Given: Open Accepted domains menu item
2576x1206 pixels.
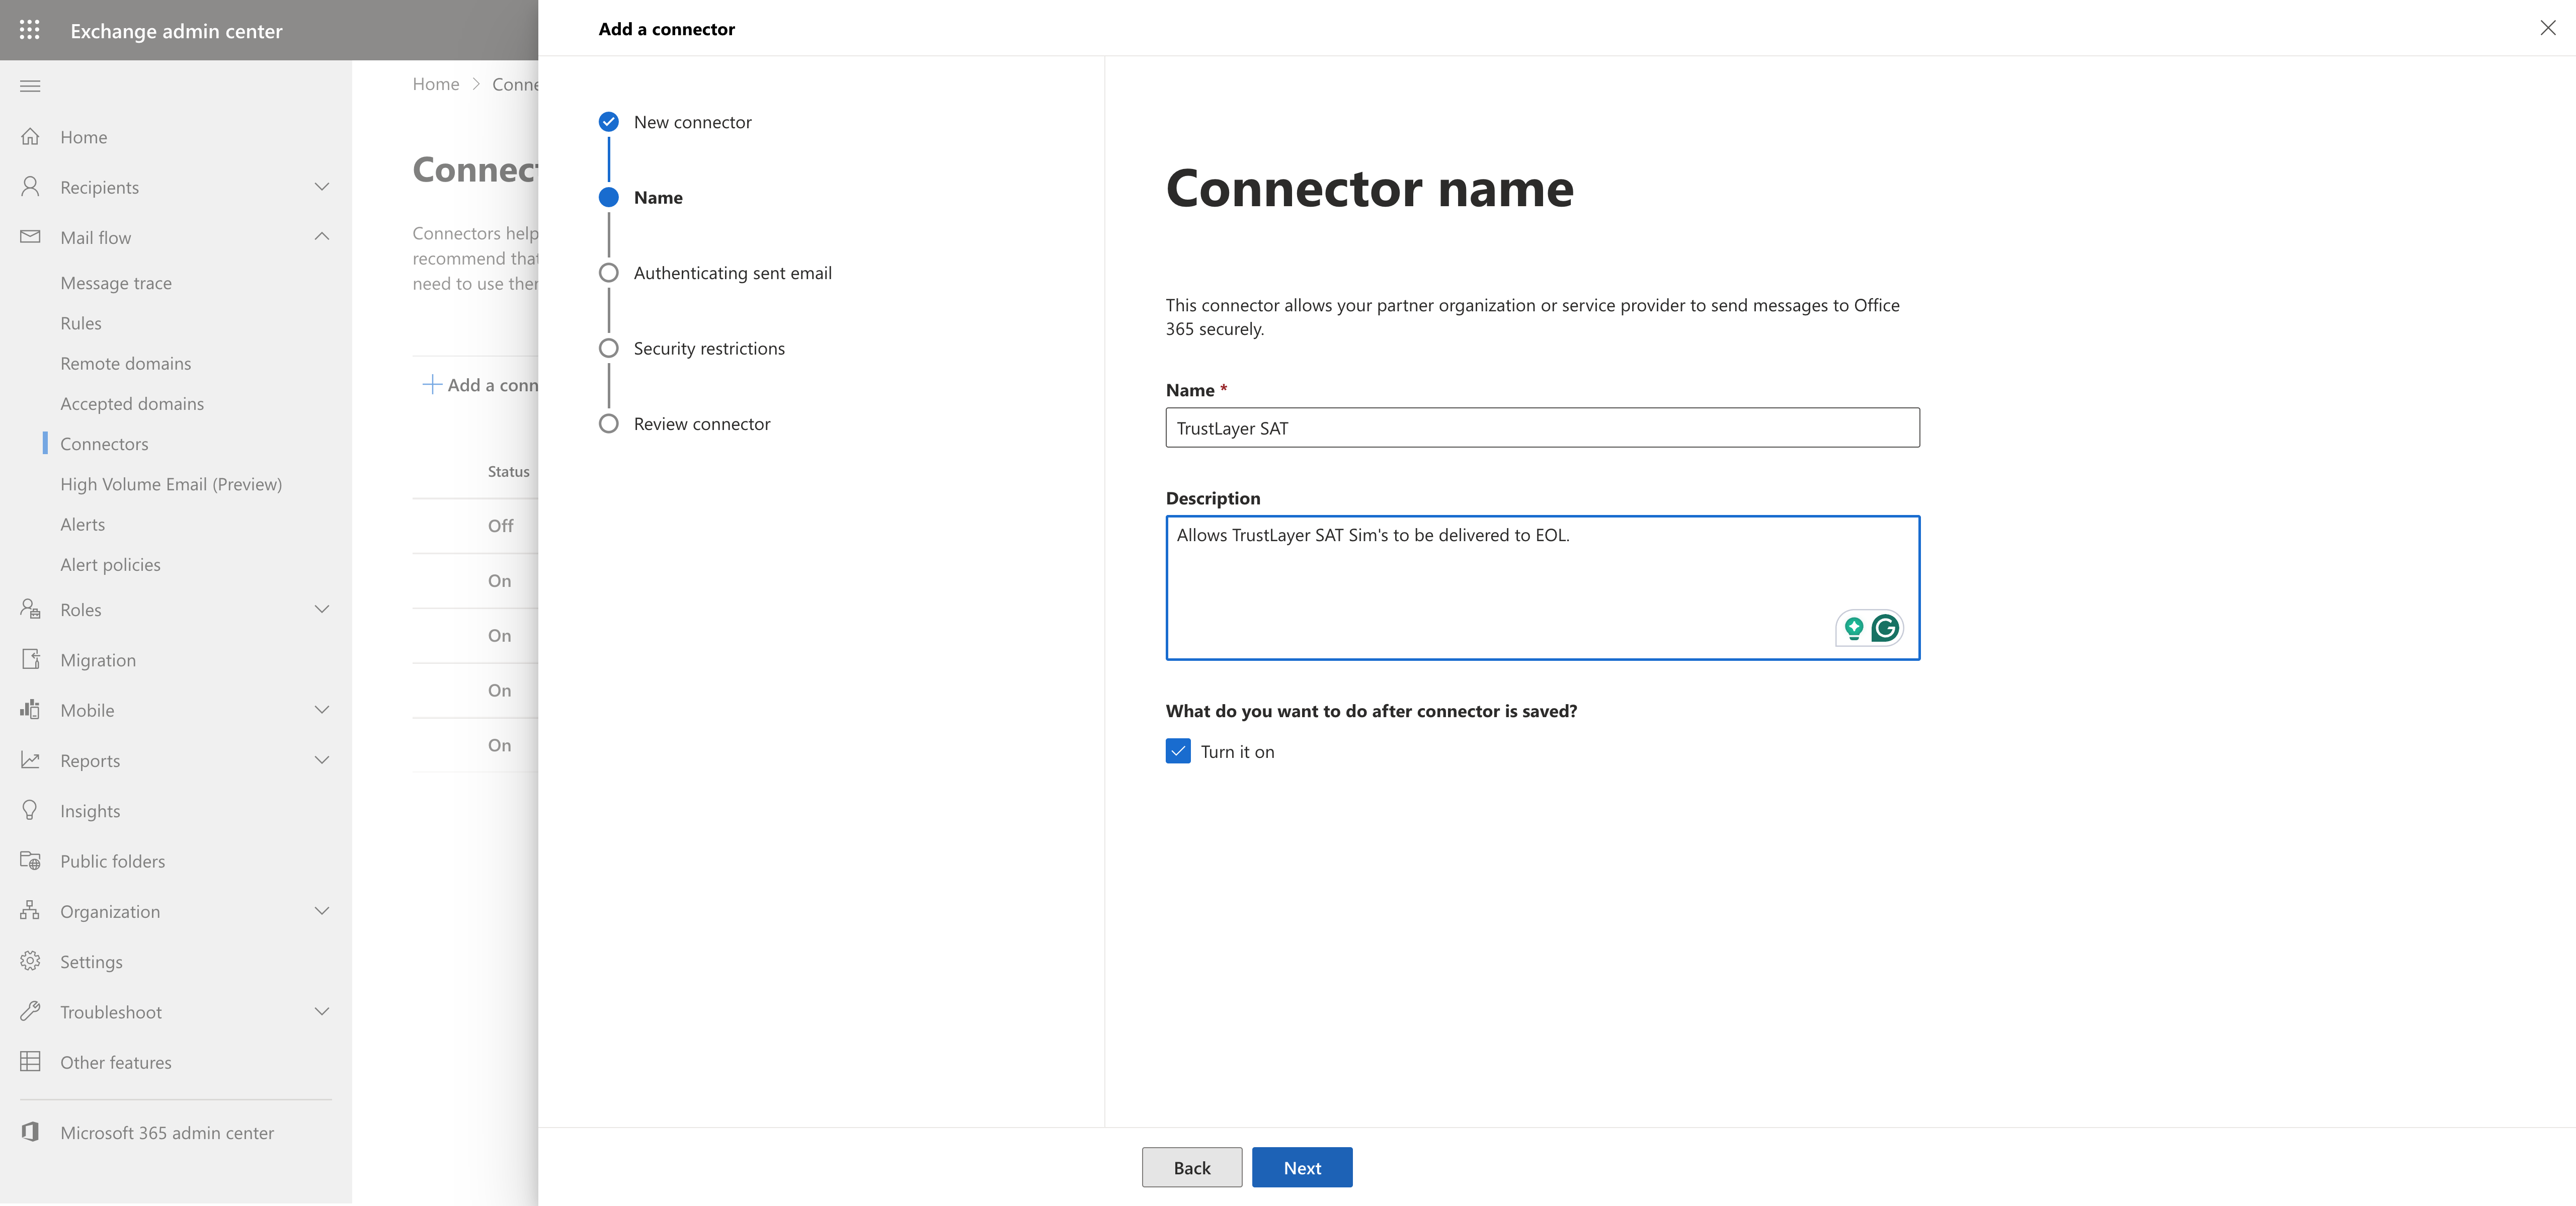Looking at the screenshot, I should (132, 403).
